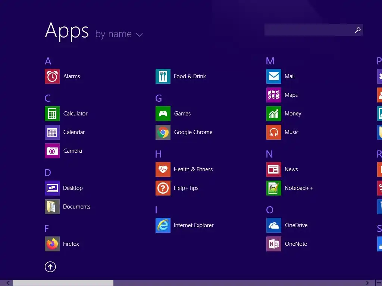The width and height of the screenshot is (382, 286).
Task: Launch Firefox from its icon
Action: (52, 244)
